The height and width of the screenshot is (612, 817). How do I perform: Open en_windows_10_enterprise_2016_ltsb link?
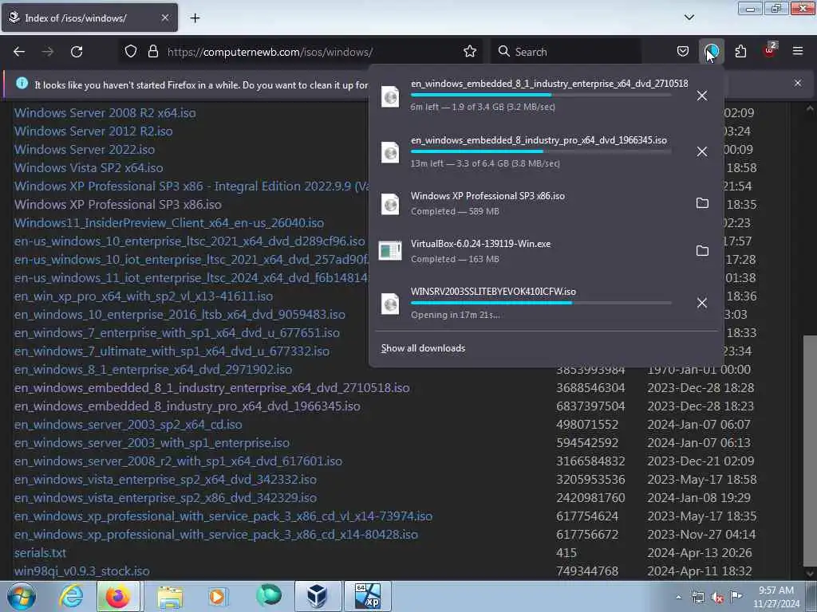tap(180, 314)
